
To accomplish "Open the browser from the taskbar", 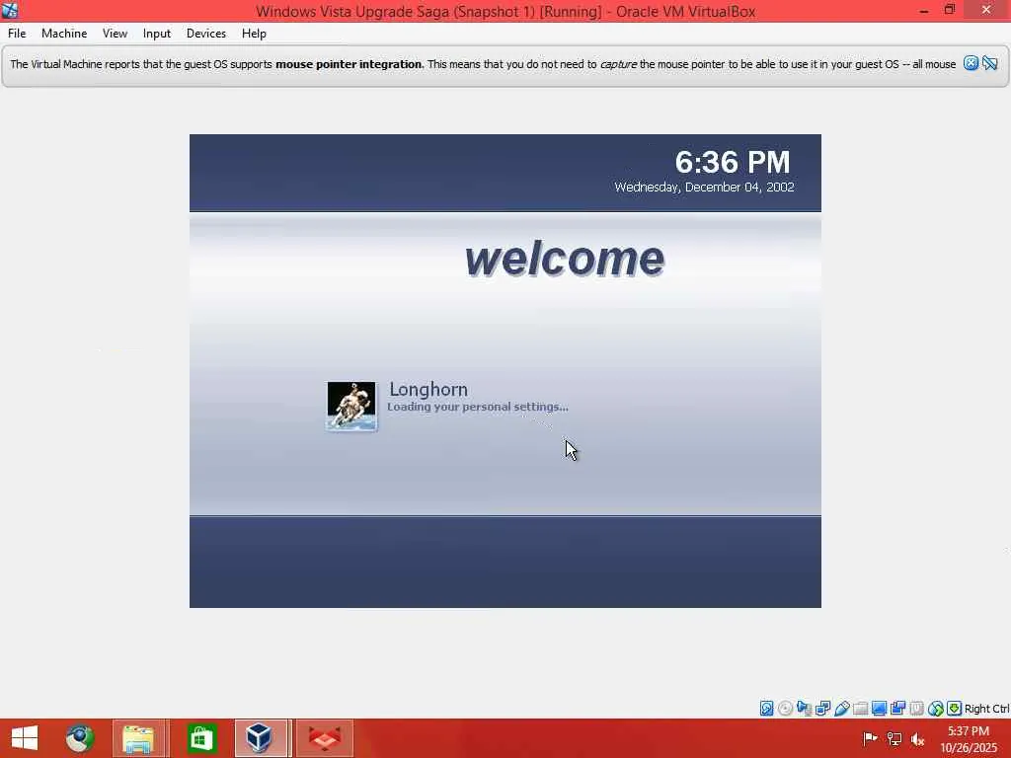I will click(x=80, y=738).
